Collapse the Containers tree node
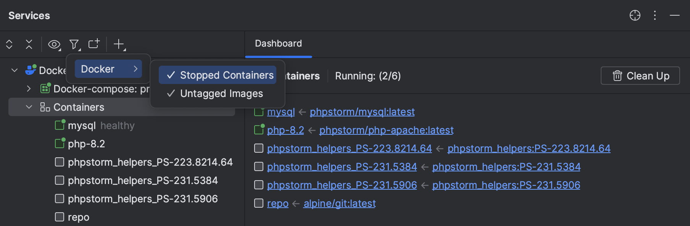 click(x=29, y=107)
